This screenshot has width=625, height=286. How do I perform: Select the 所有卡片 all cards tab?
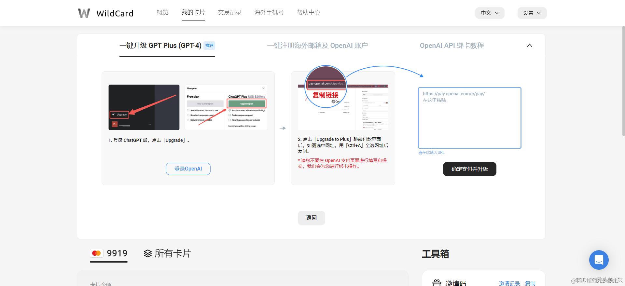click(x=167, y=253)
